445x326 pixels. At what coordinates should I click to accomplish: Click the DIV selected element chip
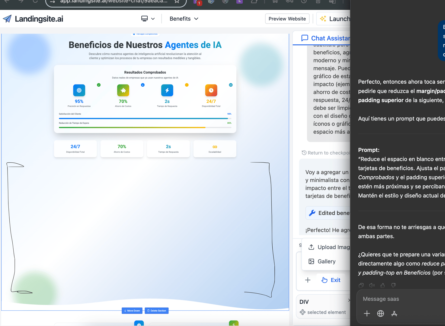click(x=323, y=307)
